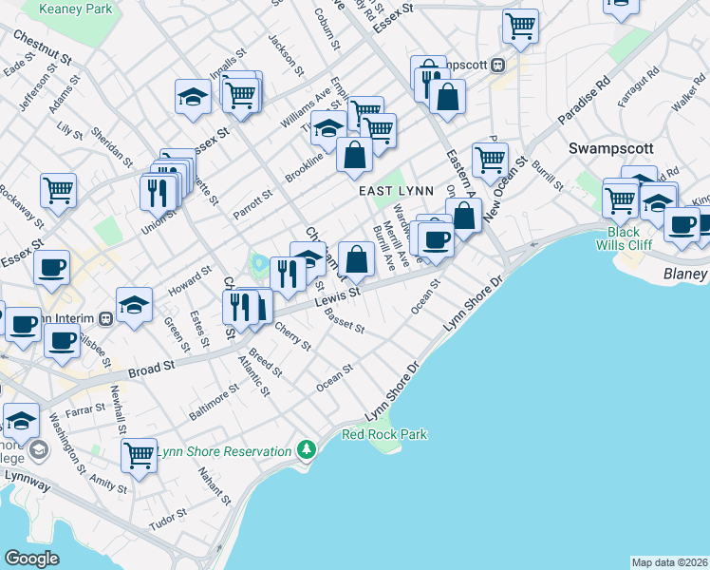710x570 pixels.
Task: Click the fork-and-knife marker beside the pond
Action: click(288, 277)
